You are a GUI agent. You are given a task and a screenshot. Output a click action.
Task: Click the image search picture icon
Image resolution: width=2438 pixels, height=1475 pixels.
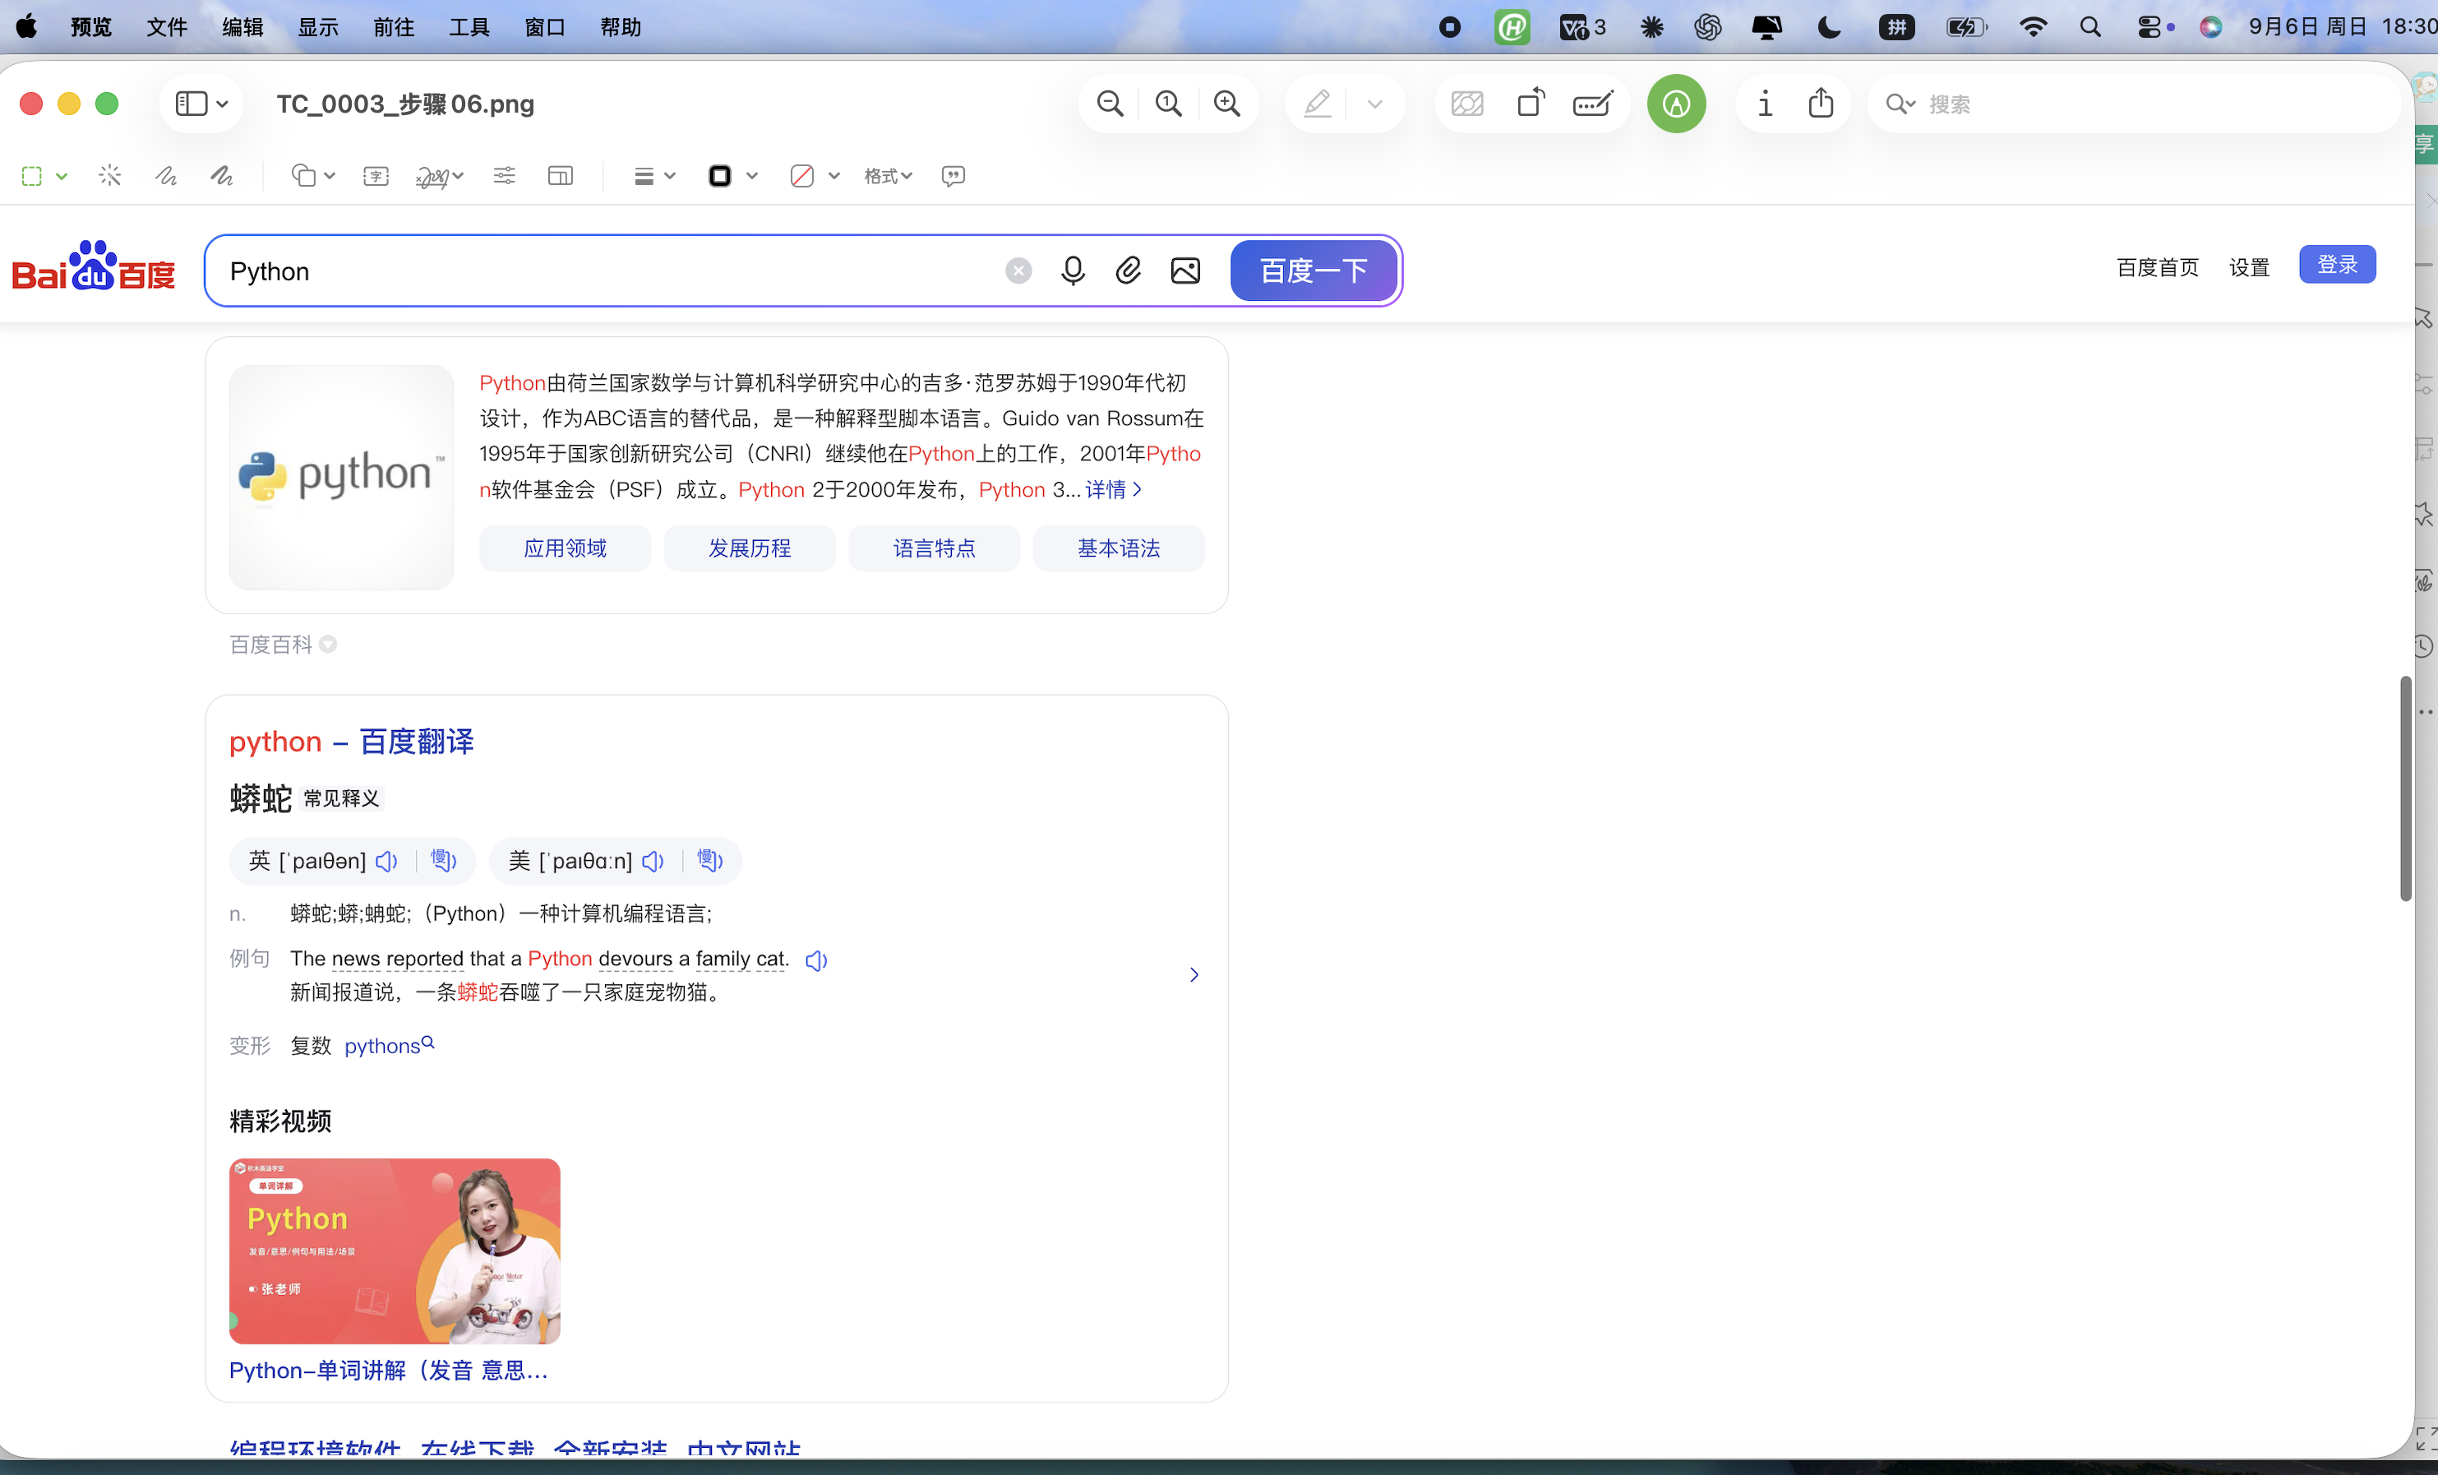click(1184, 270)
